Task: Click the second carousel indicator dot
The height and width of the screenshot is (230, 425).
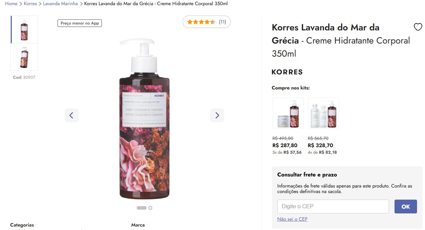Action: click(150, 208)
